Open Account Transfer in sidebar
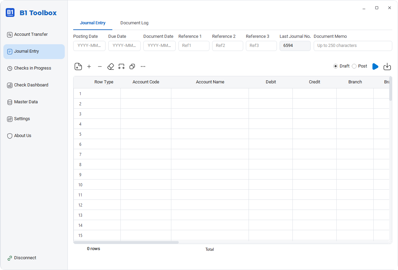 tap(34, 34)
